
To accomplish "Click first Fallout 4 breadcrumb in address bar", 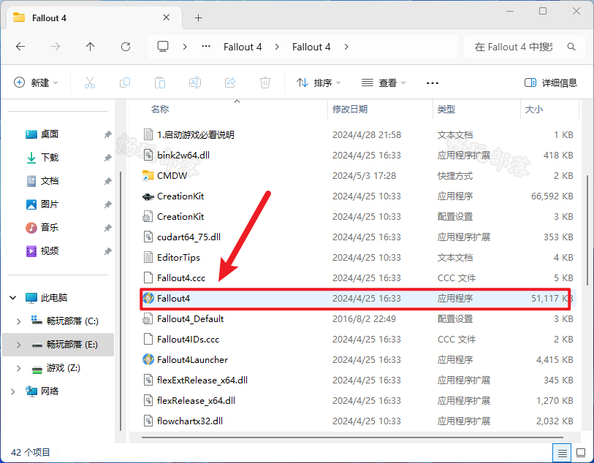I will [243, 47].
